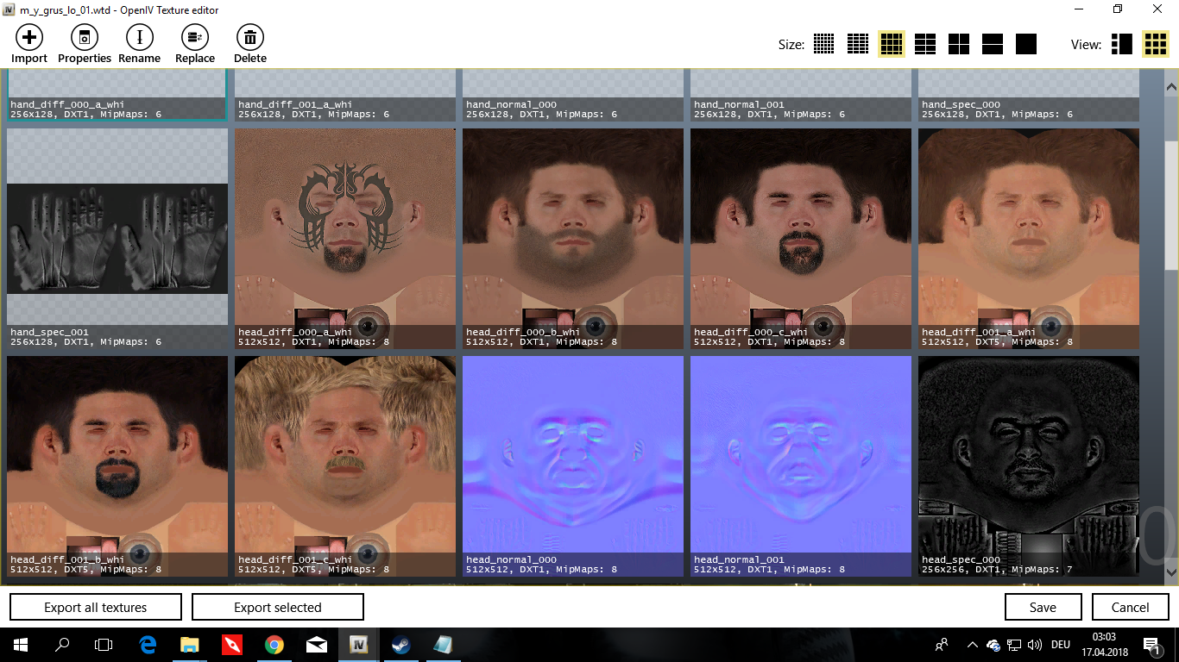This screenshot has height=662, width=1179.
Task: Click the Export selected button
Action: pos(277,607)
